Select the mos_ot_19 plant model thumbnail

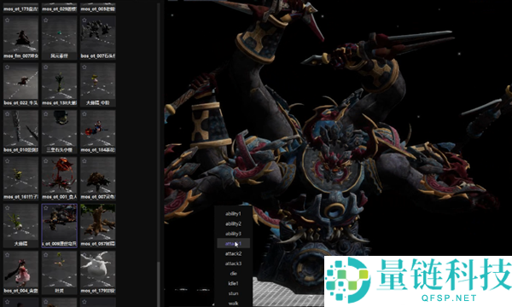tap(60, 84)
